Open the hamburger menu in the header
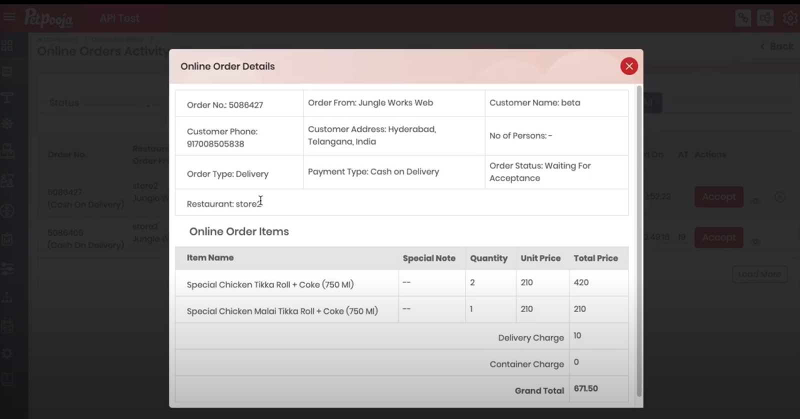Viewport: 800px width, 419px height. click(x=9, y=17)
